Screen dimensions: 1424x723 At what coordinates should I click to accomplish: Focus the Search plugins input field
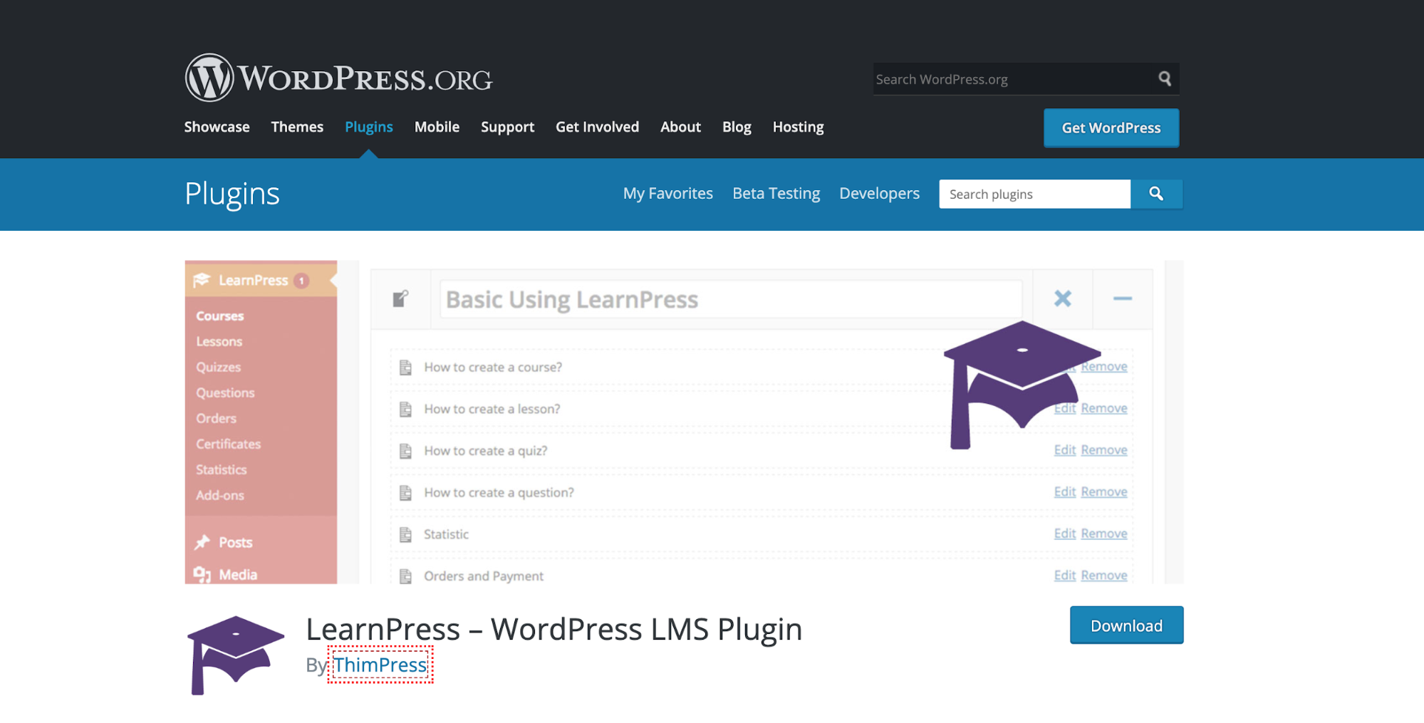point(1034,194)
